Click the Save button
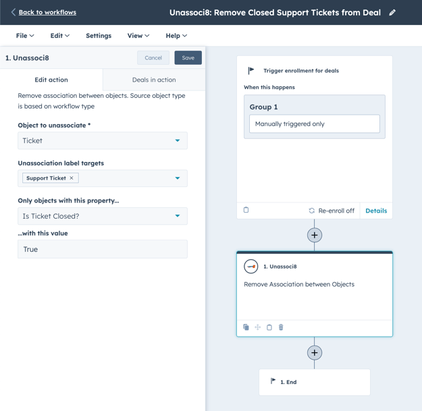Screen dimensions: 422x411 (x=188, y=58)
